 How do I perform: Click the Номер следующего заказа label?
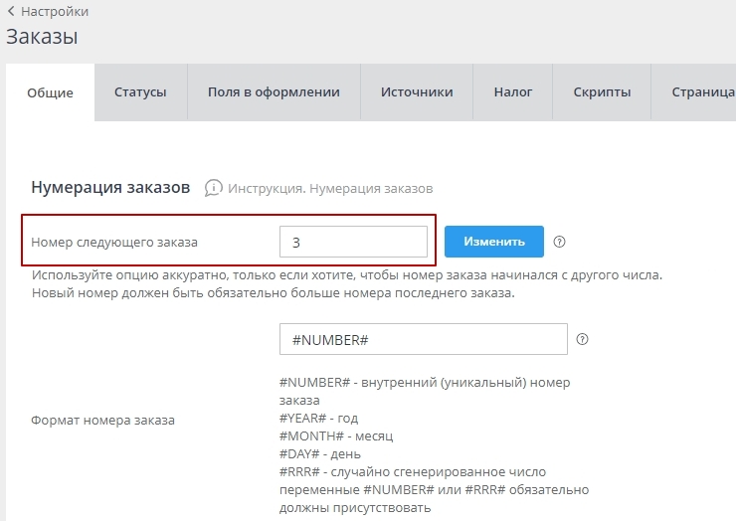point(114,243)
